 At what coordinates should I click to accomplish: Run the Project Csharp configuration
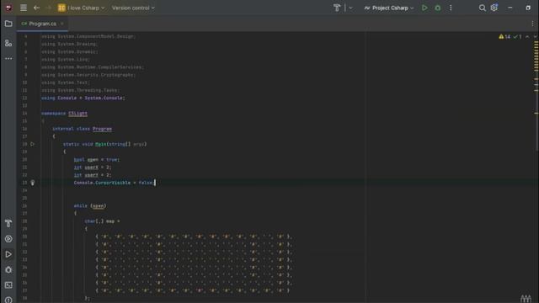(x=424, y=8)
